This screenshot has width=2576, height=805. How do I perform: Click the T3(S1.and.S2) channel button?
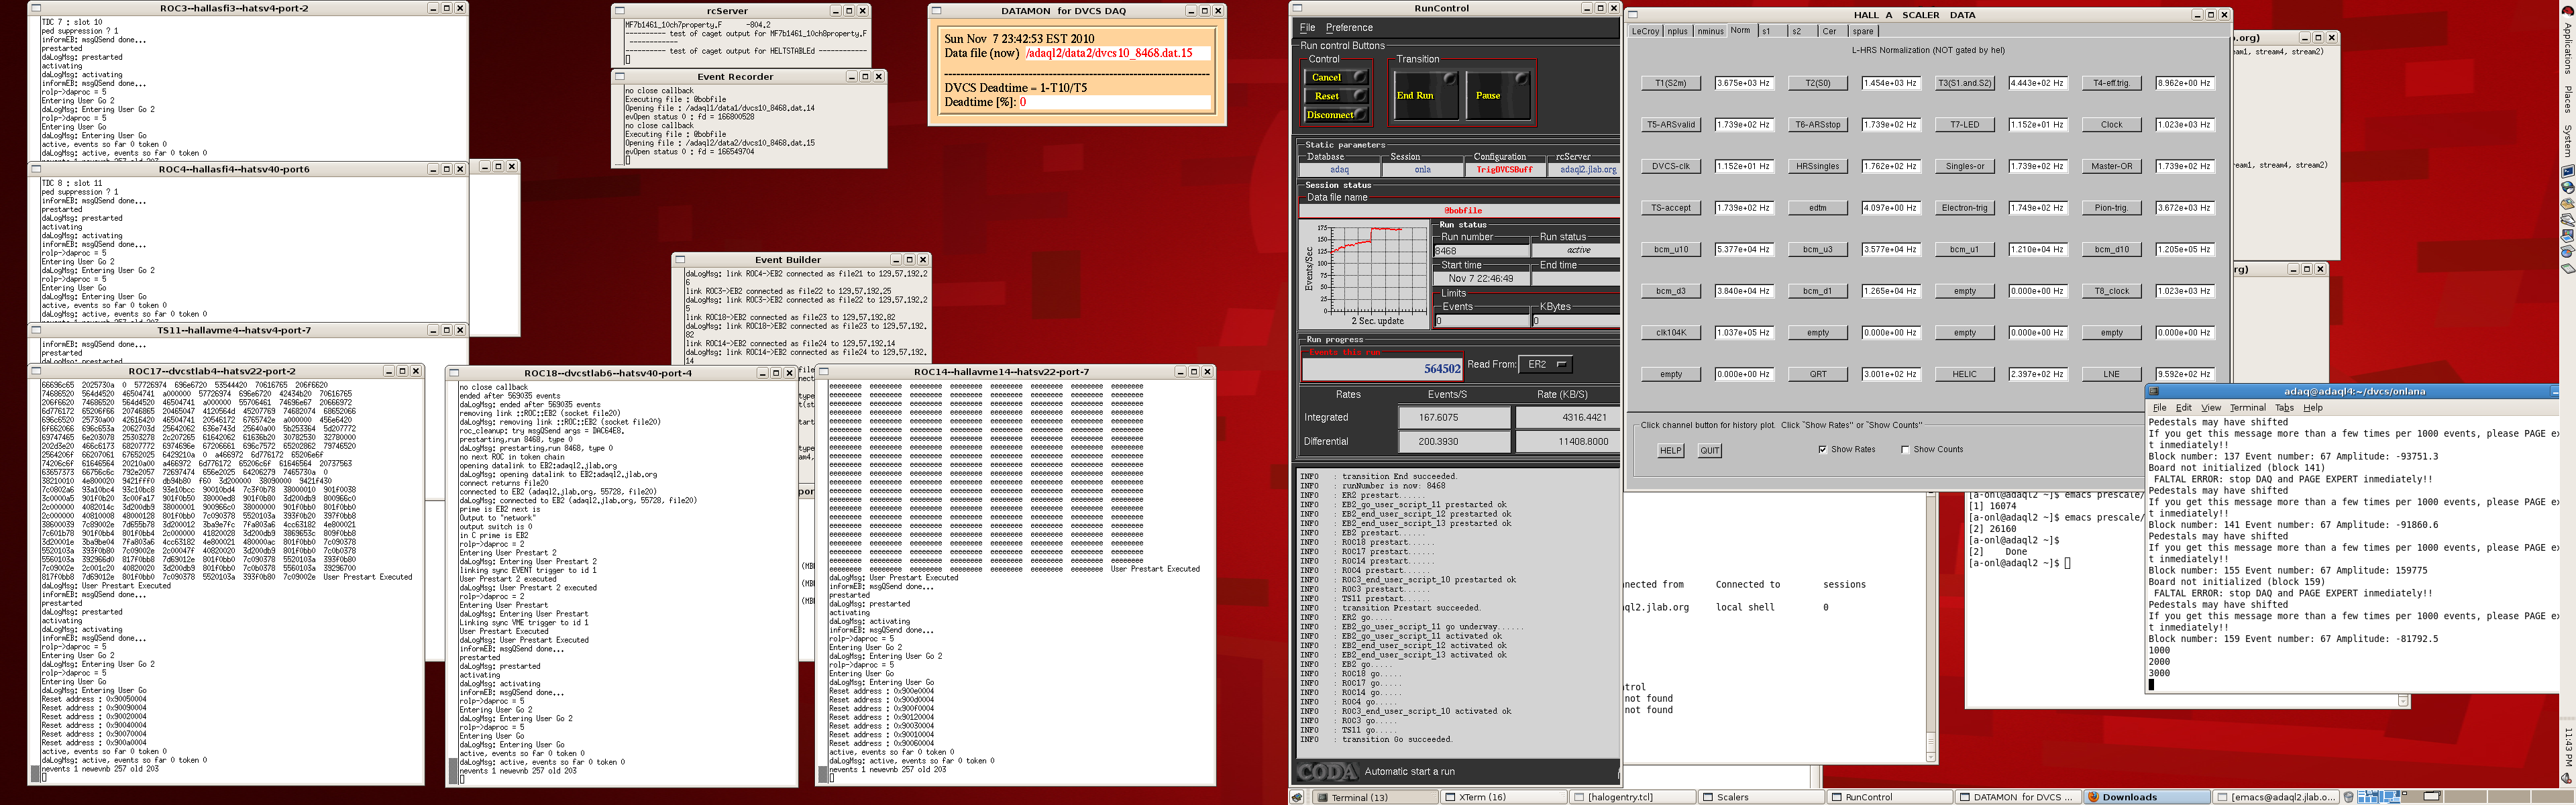[1965, 84]
